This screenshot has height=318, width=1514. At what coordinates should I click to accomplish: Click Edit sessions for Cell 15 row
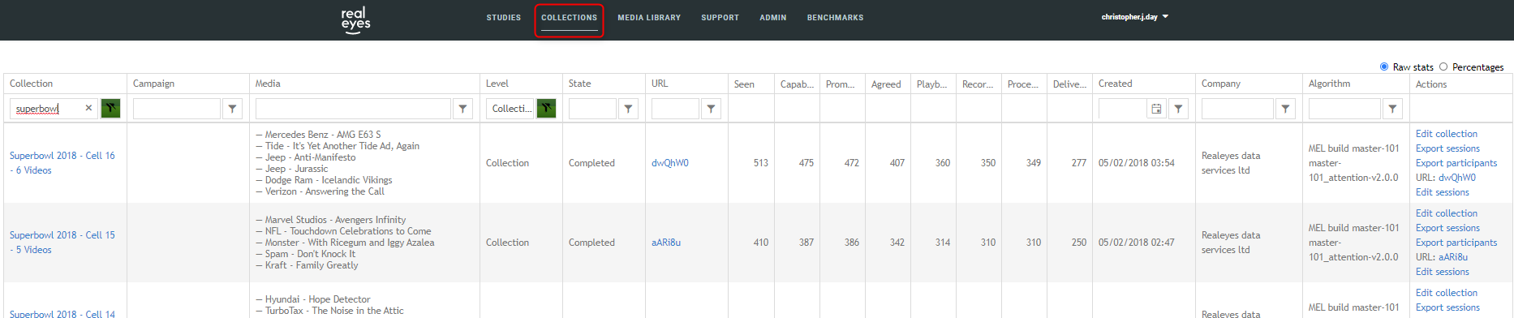pos(1443,272)
